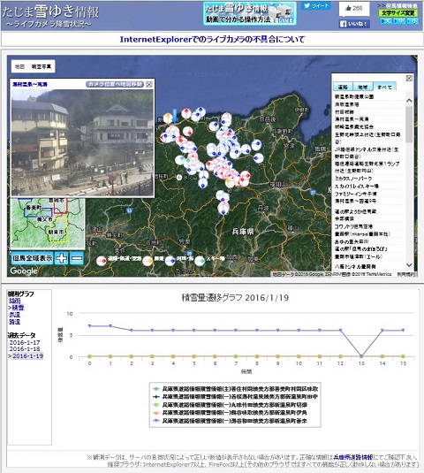This screenshot has width=424, height=473.
Task: Open the 但馬情報特急 link in header
Action: [401, 5]
